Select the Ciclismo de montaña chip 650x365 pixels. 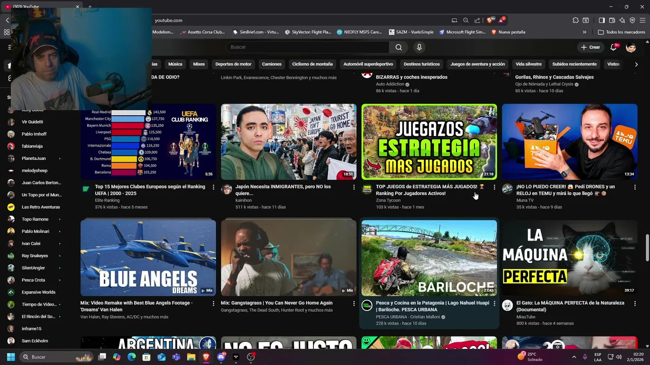pos(312,64)
